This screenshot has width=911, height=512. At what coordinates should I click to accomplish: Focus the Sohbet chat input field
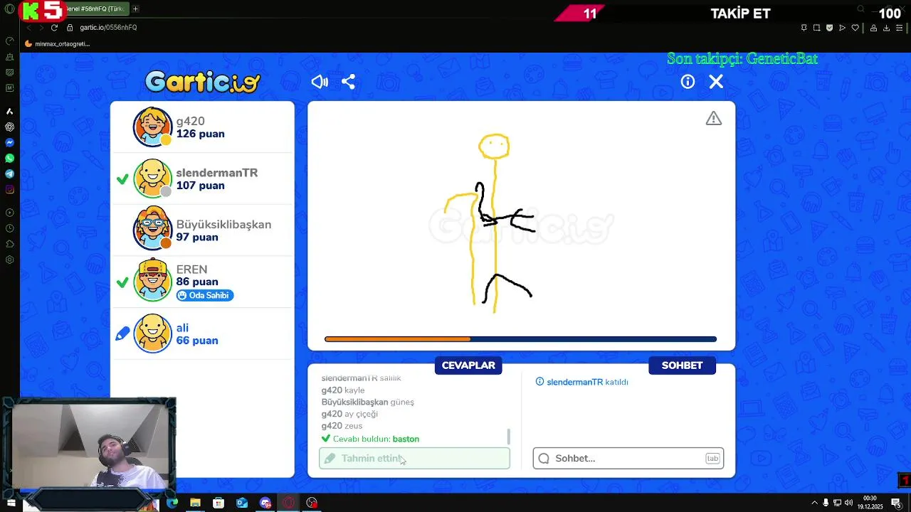tap(628, 458)
